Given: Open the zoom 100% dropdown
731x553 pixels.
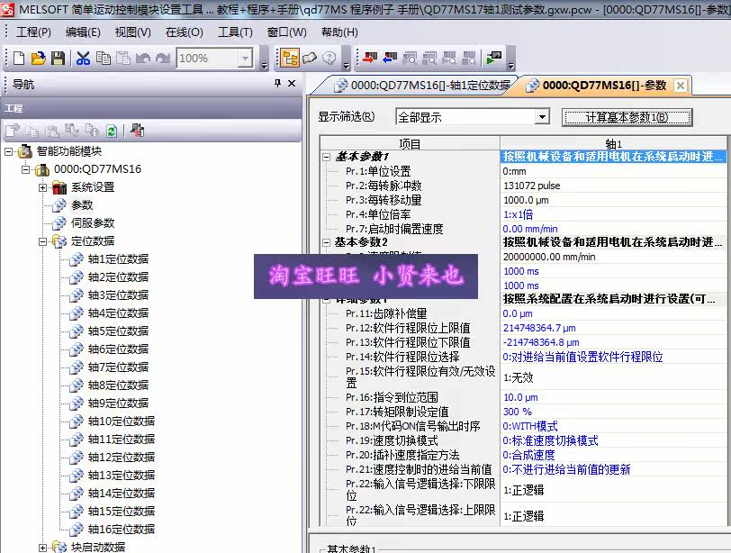Looking at the screenshot, I should click(x=245, y=59).
